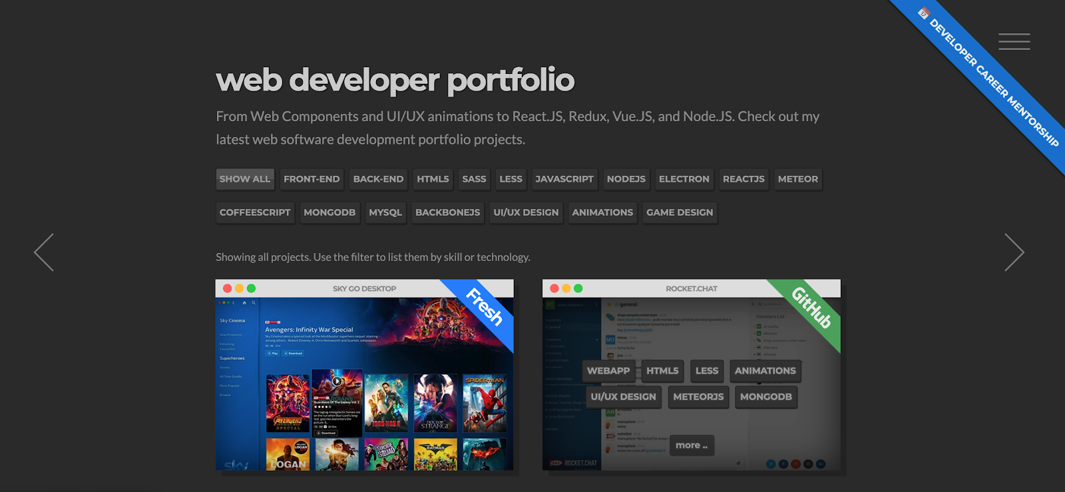Click the ROCKET.CHAT title text
The height and width of the screenshot is (492, 1065).
click(692, 289)
